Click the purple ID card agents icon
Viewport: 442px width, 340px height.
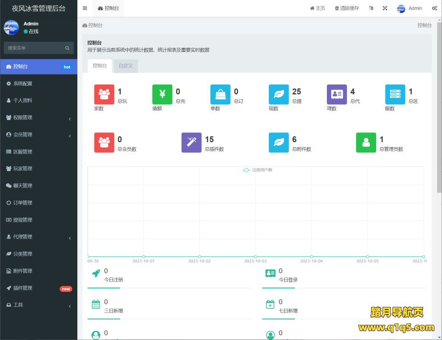pos(337,95)
